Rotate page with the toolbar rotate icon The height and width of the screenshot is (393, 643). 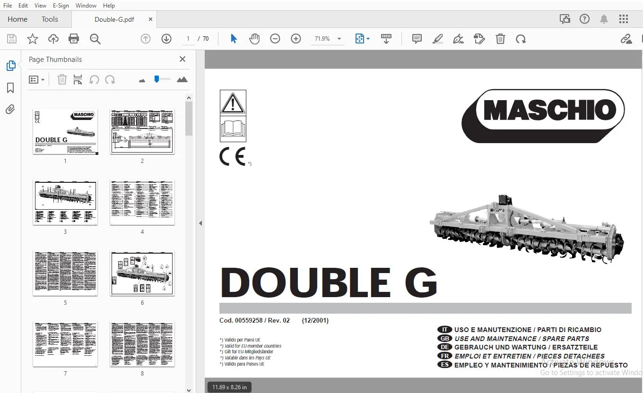pyautogui.click(x=521, y=39)
